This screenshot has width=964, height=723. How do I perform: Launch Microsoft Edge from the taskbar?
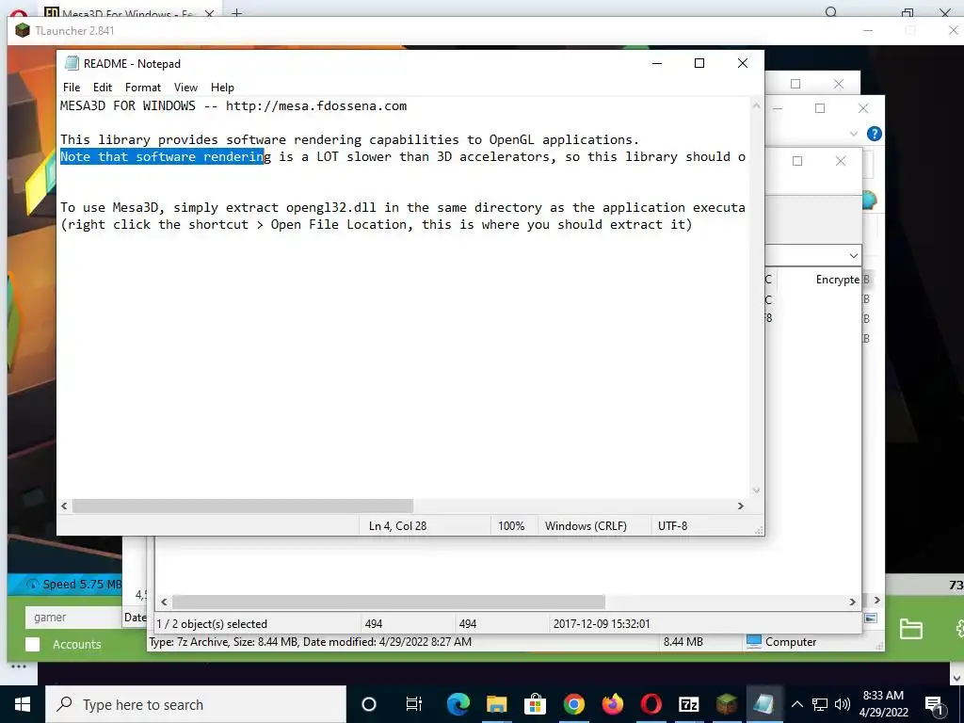tap(458, 704)
